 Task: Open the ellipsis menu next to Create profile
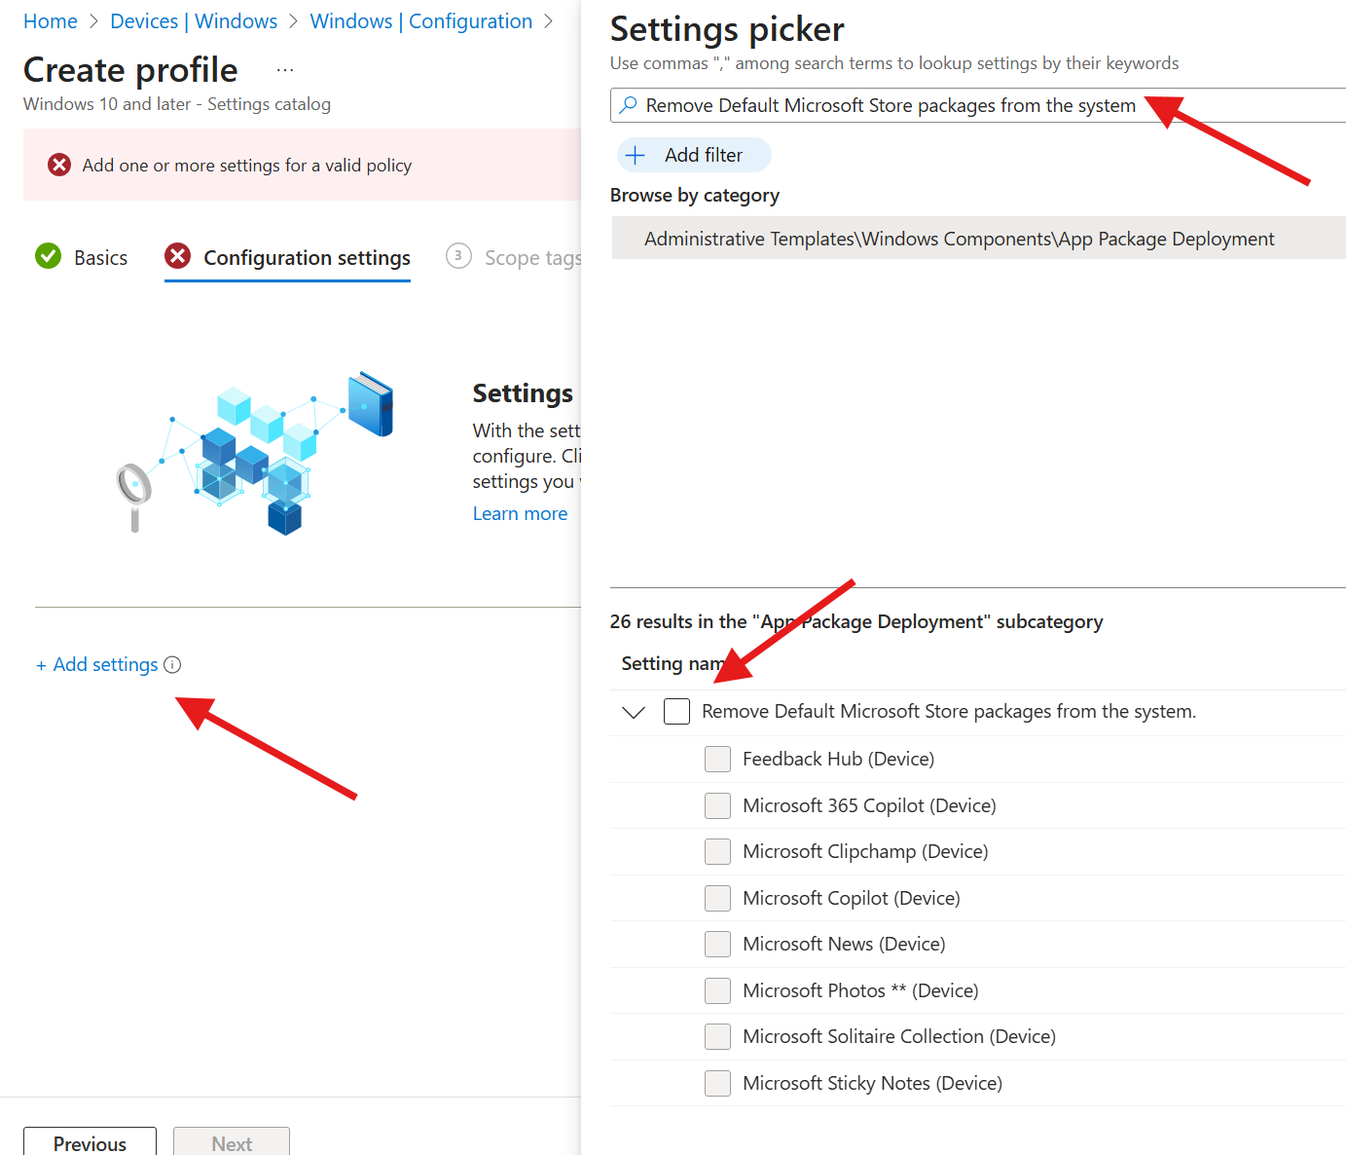pos(284,68)
